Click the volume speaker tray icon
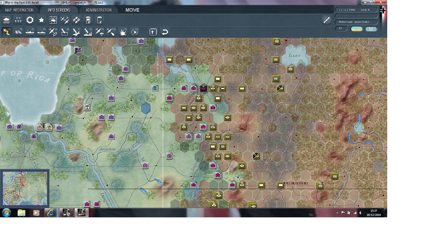 click(x=361, y=213)
